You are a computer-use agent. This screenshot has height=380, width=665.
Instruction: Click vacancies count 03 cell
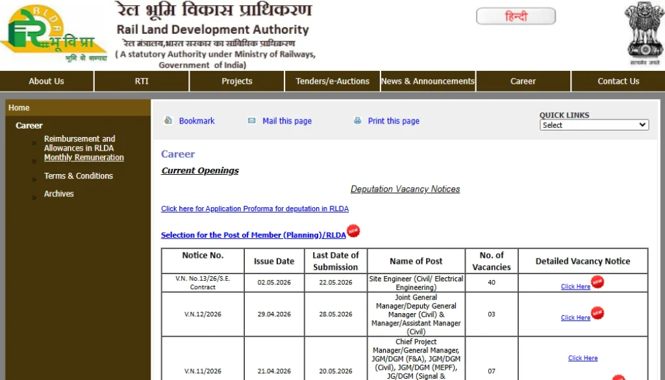(x=492, y=314)
